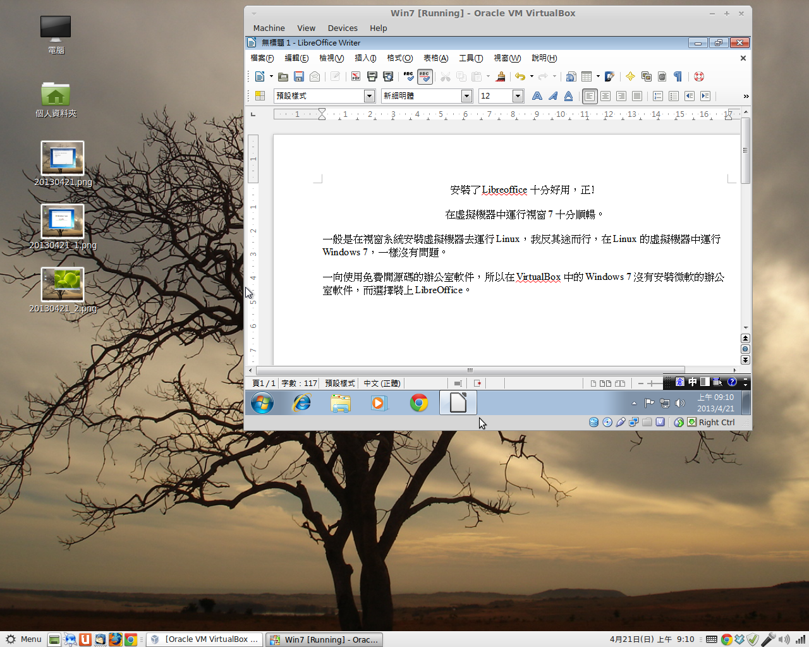Open the Navigator star icon
The image size is (809, 647).
coord(631,76)
